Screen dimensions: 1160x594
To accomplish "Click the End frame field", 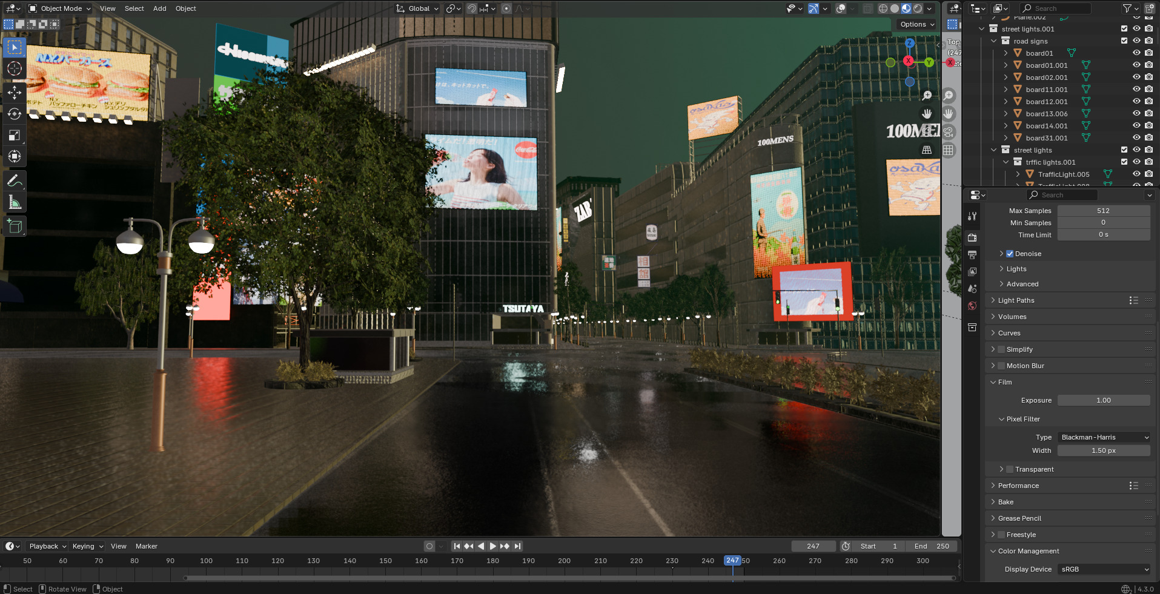I will (932, 546).
